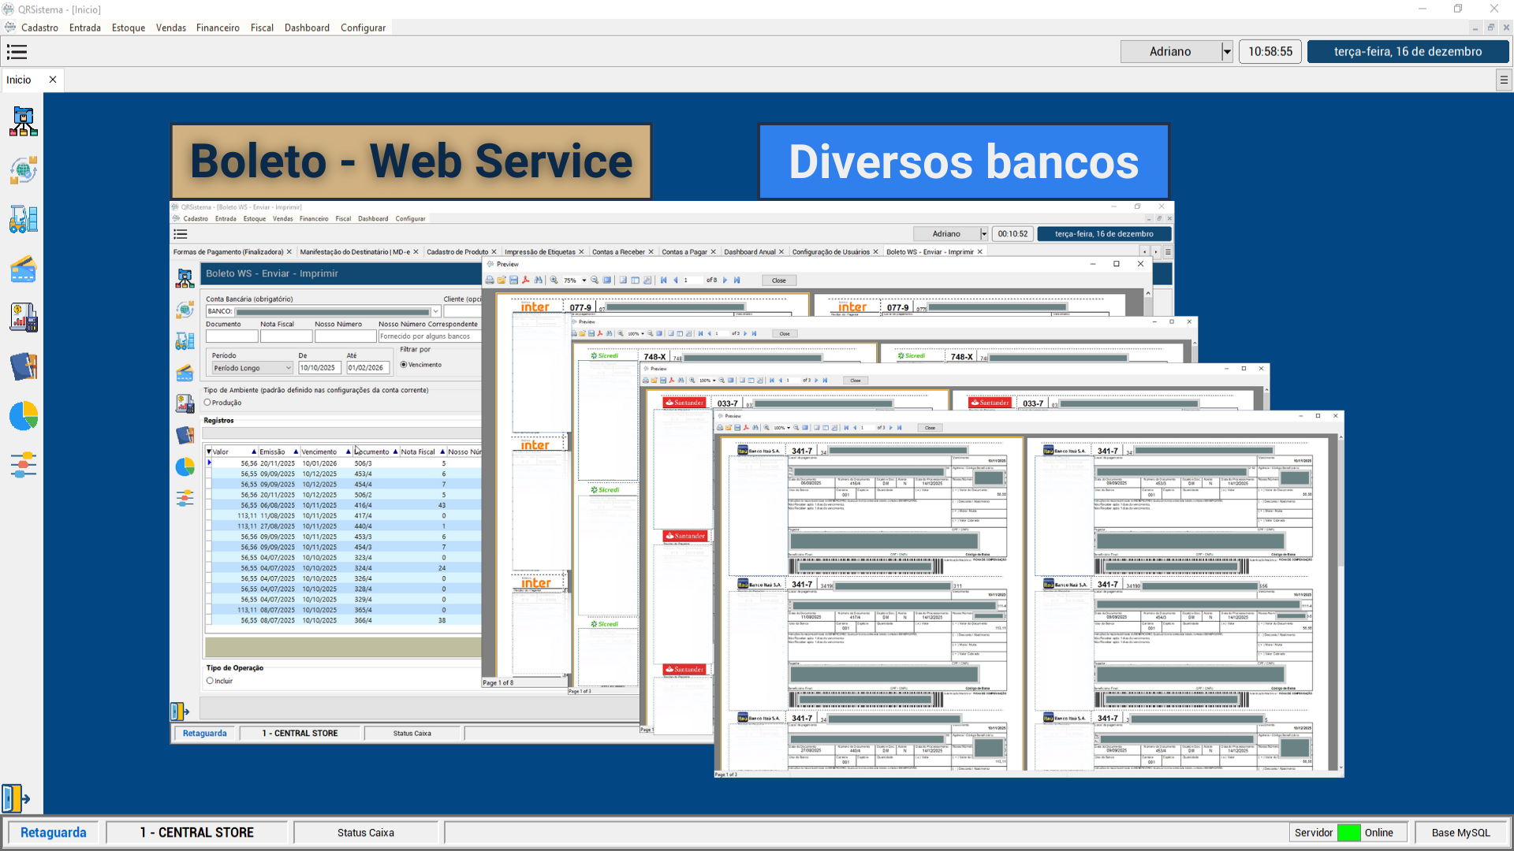Select the Produção radio button
The image size is (1514, 851).
(x=210, y=403)
